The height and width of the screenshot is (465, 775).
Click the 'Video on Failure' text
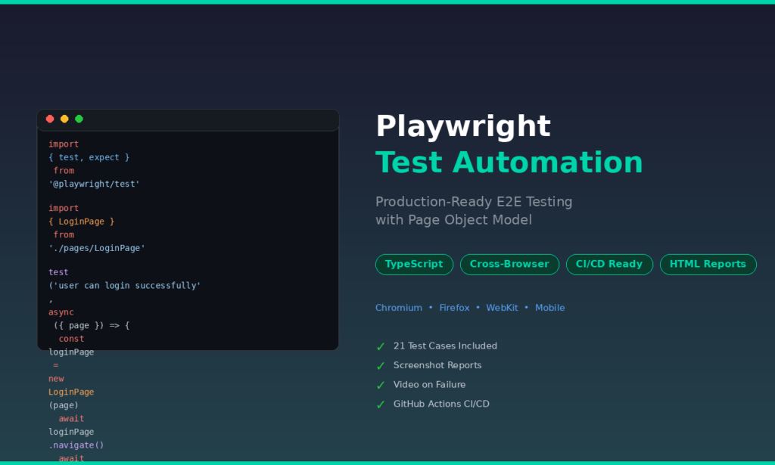tap(430, 385)
